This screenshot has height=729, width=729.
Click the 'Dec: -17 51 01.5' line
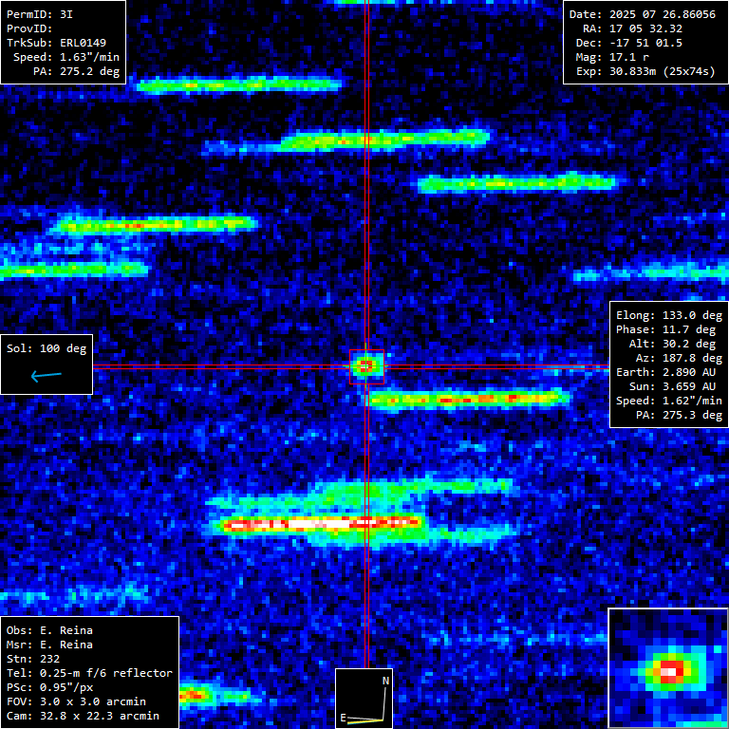pos(629,44)
